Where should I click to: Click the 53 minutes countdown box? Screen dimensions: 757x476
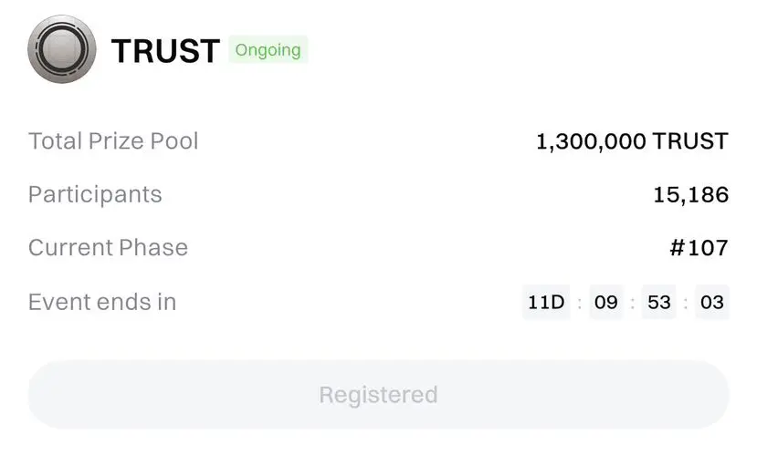click(659, 302)
